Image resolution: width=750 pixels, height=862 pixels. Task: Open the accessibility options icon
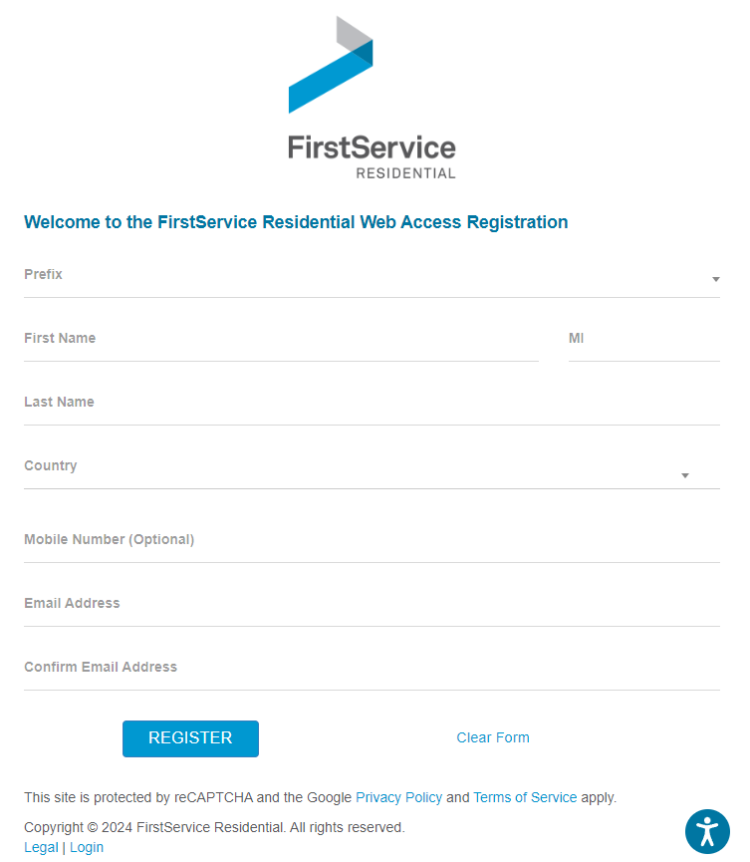(707, 831)
